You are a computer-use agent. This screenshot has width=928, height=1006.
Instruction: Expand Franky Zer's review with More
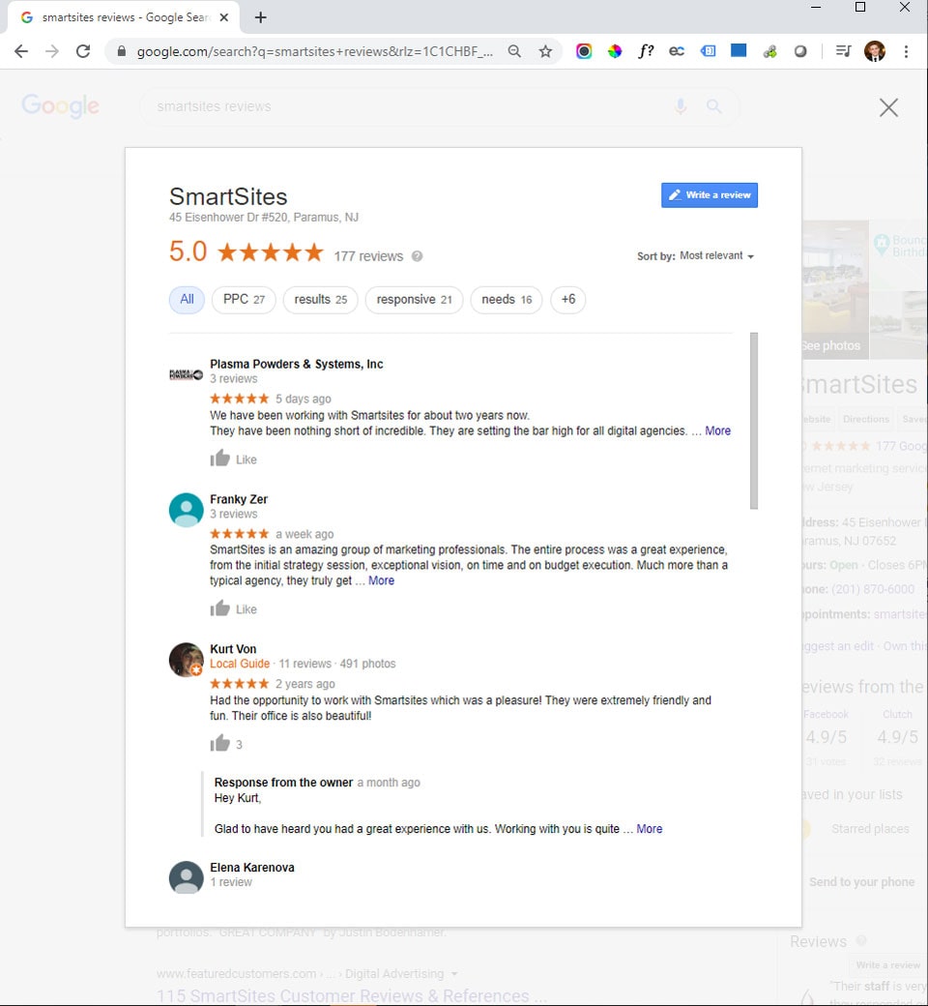pos(381,580)
